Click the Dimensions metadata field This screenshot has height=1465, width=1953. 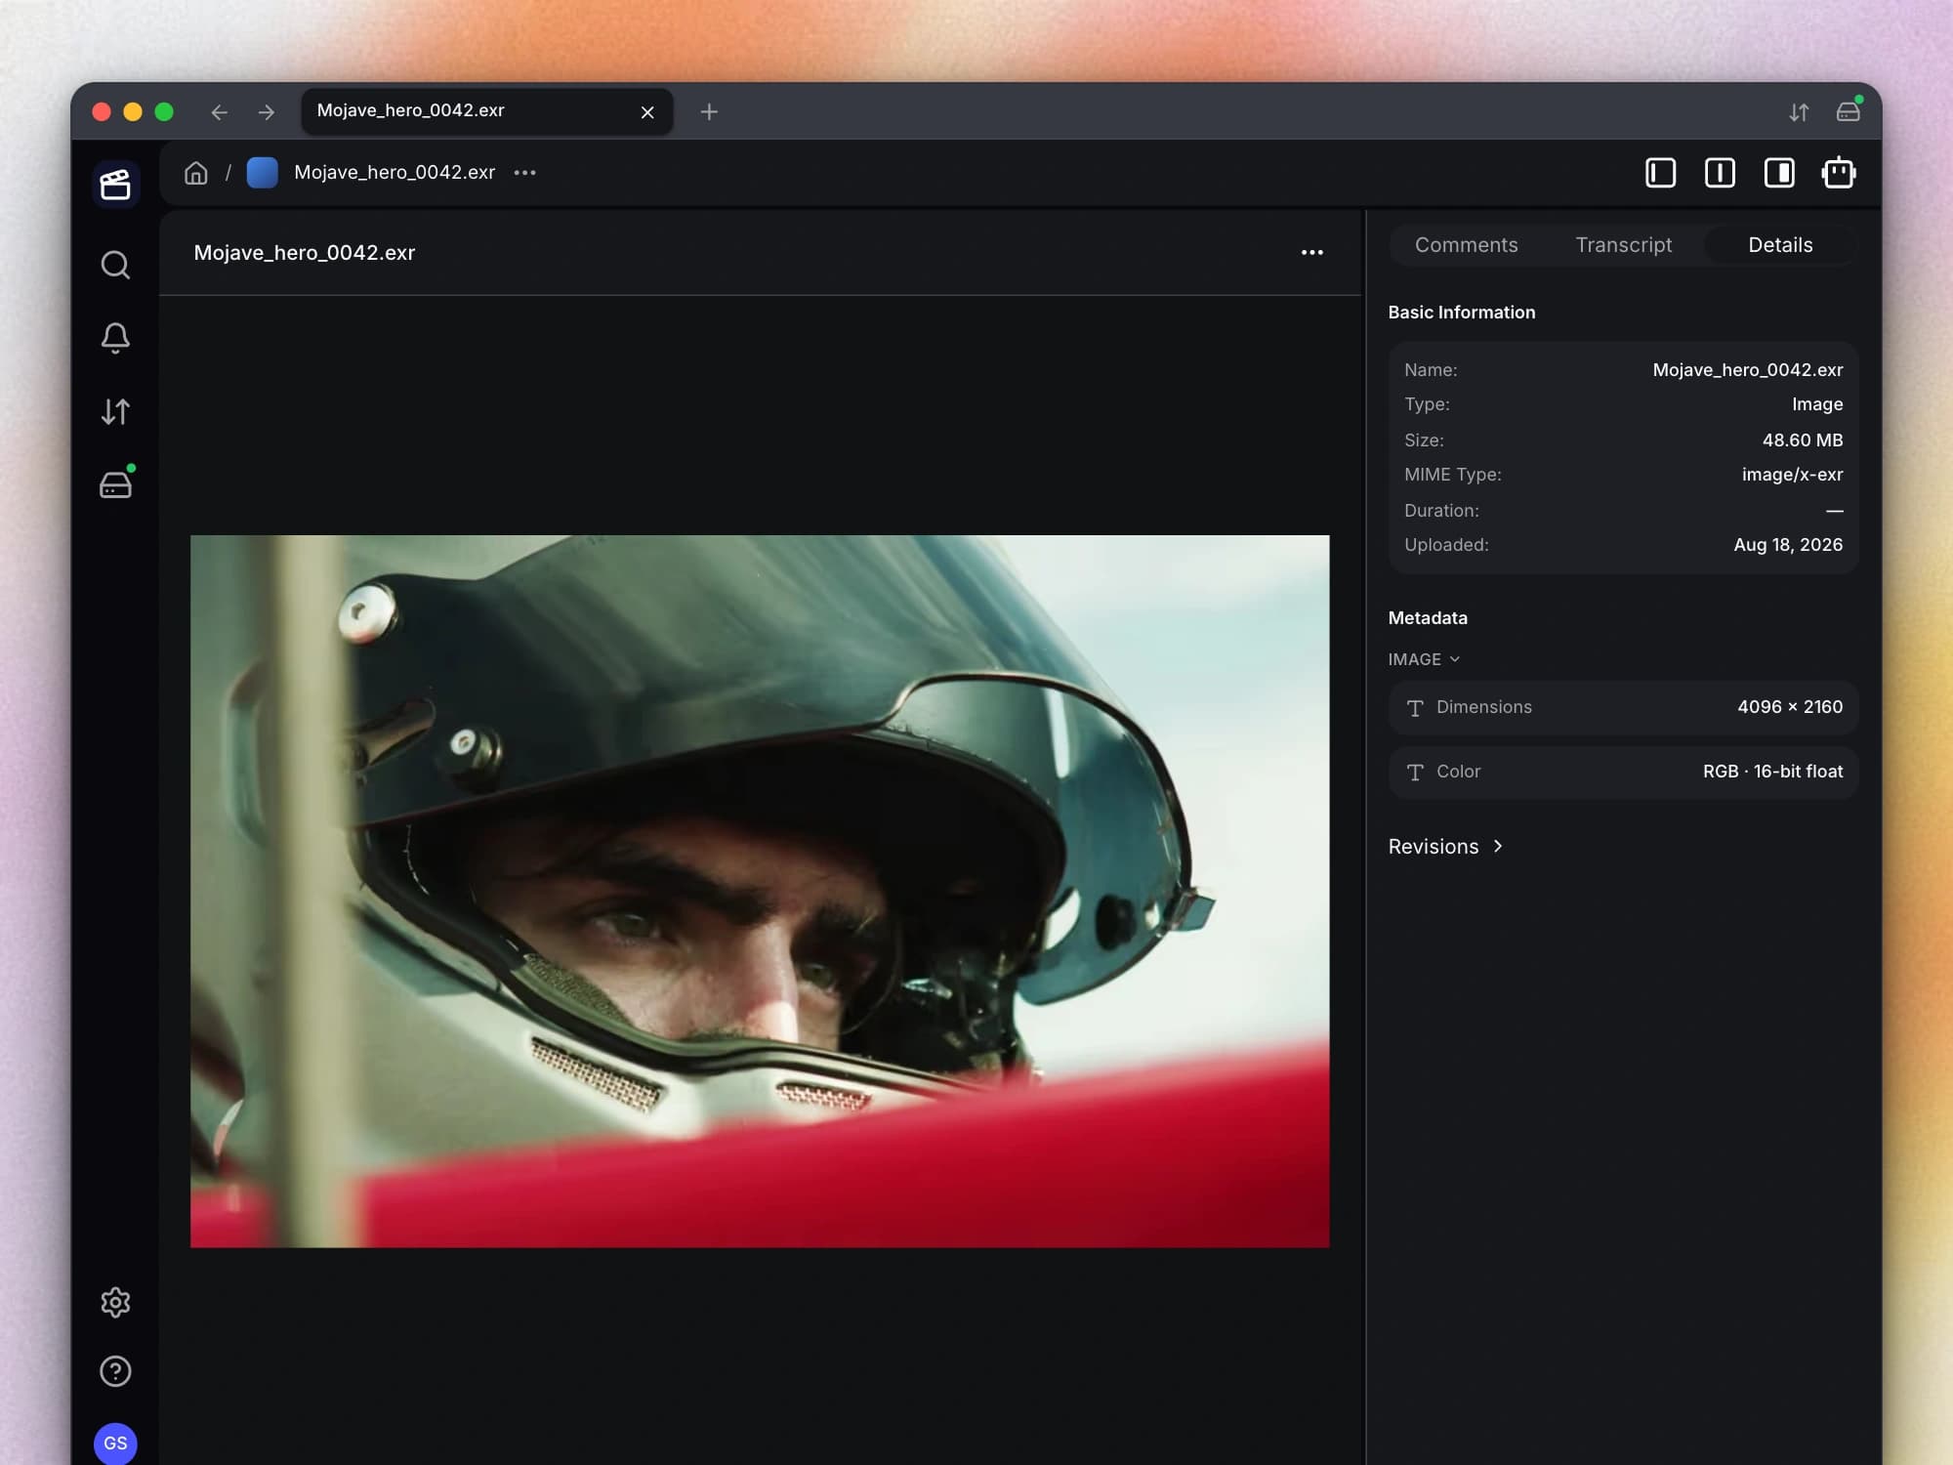(1623, 707)
